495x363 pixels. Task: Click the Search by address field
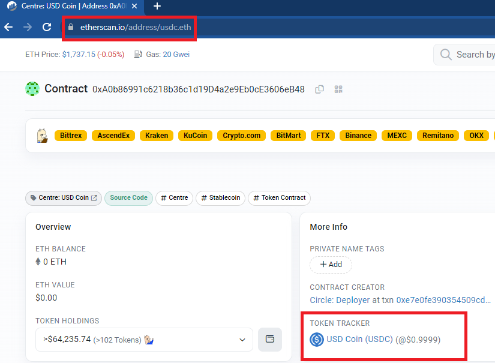point(464,55)
